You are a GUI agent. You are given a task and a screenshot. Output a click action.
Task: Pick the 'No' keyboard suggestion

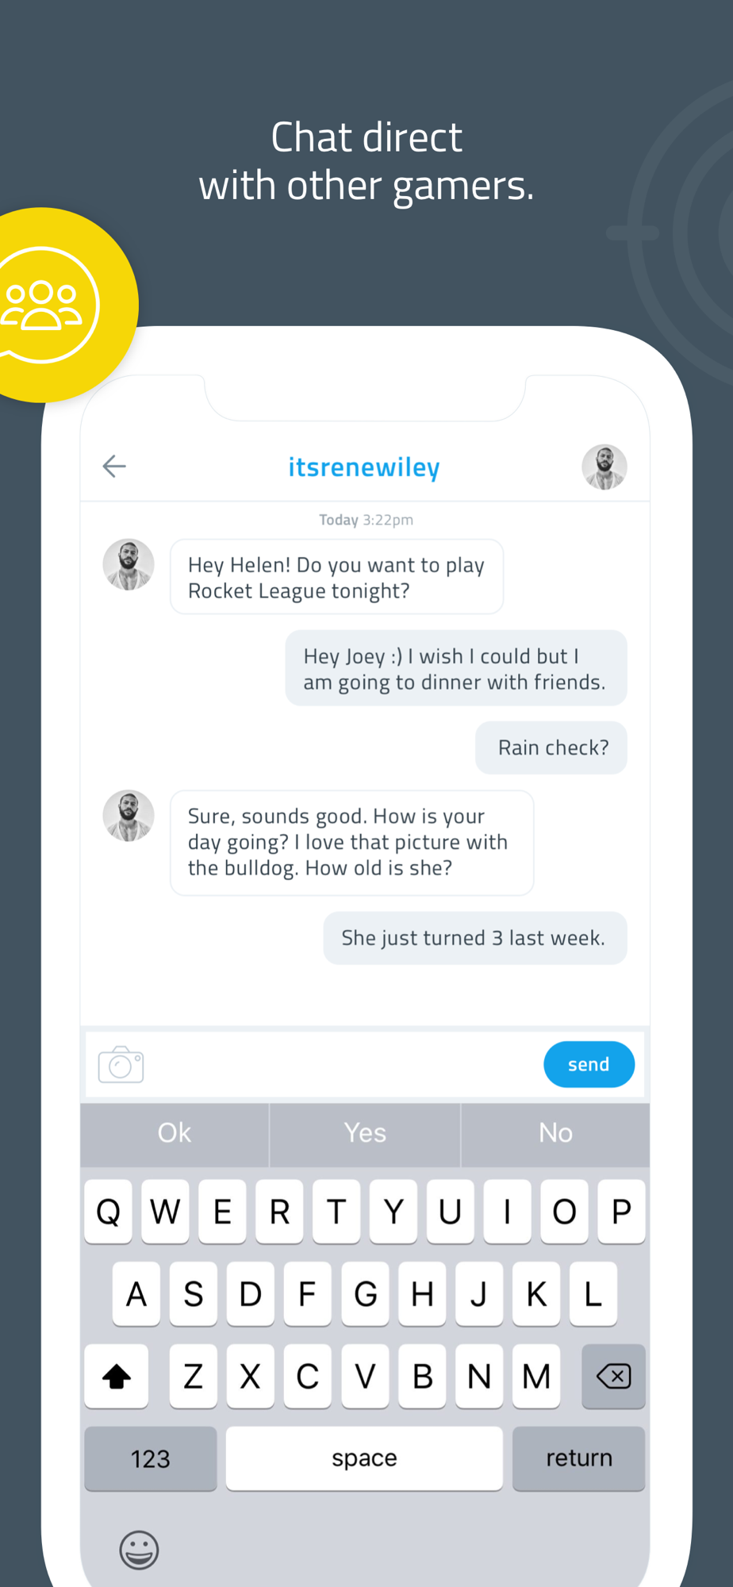[x=555, y=1133]
